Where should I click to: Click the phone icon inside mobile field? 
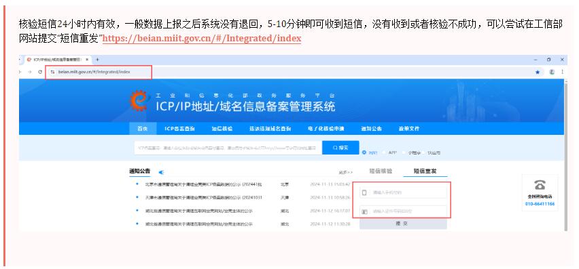pos(364,192)
